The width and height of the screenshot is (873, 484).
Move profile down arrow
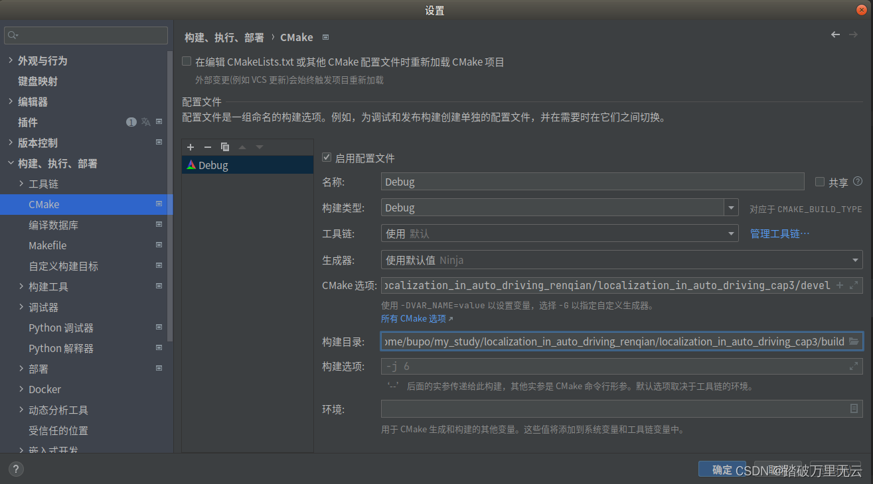260,147
